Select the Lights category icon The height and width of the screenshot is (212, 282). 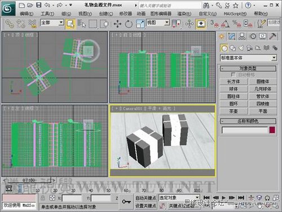coord(241,48)
